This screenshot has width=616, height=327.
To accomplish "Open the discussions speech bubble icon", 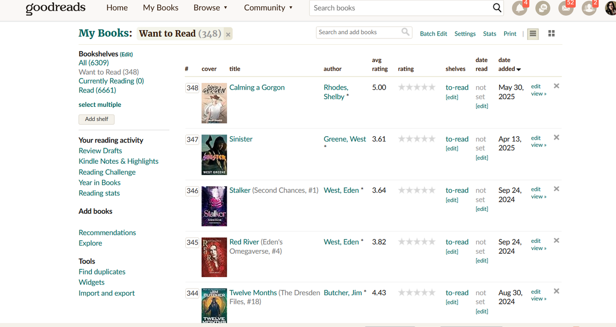I will pyautogui.click(x=543, y=8).
